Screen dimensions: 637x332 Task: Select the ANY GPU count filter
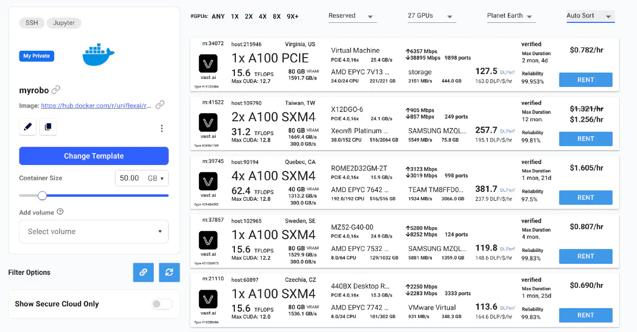tap(218, 16)
